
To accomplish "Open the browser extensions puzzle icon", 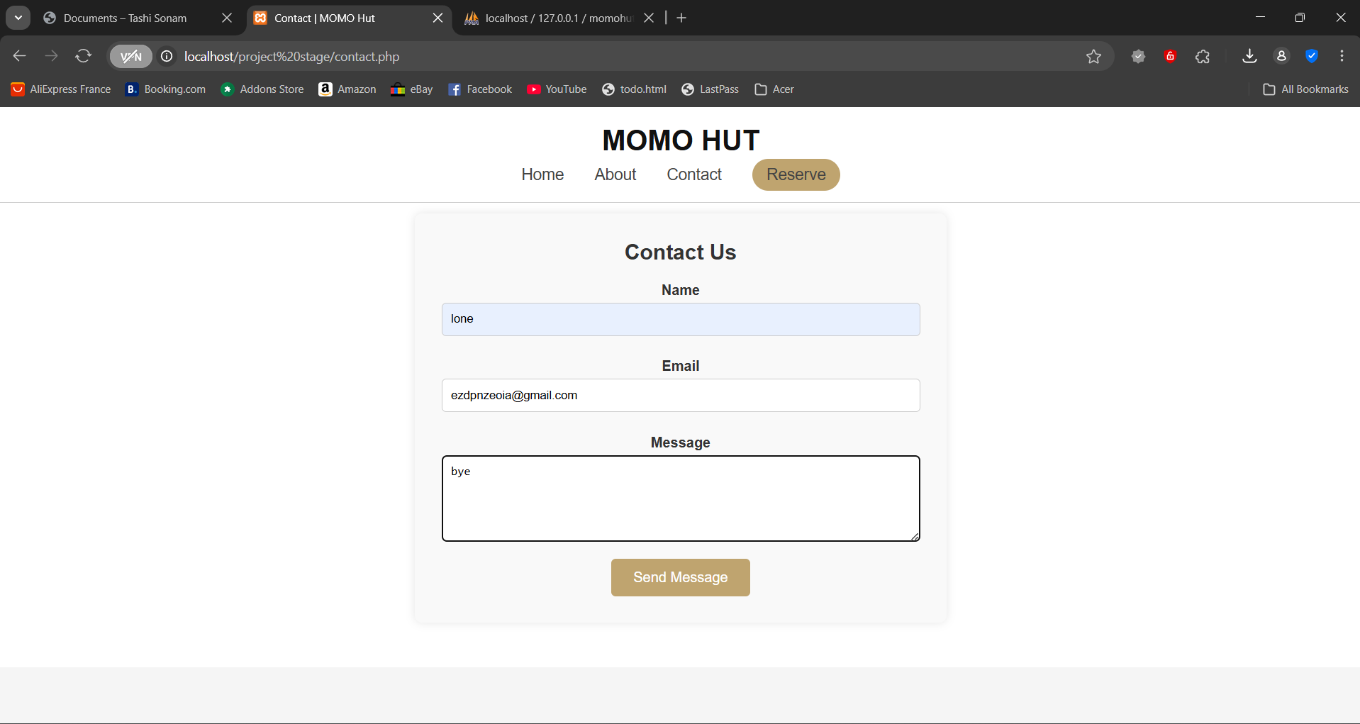I will (1203, 57).
